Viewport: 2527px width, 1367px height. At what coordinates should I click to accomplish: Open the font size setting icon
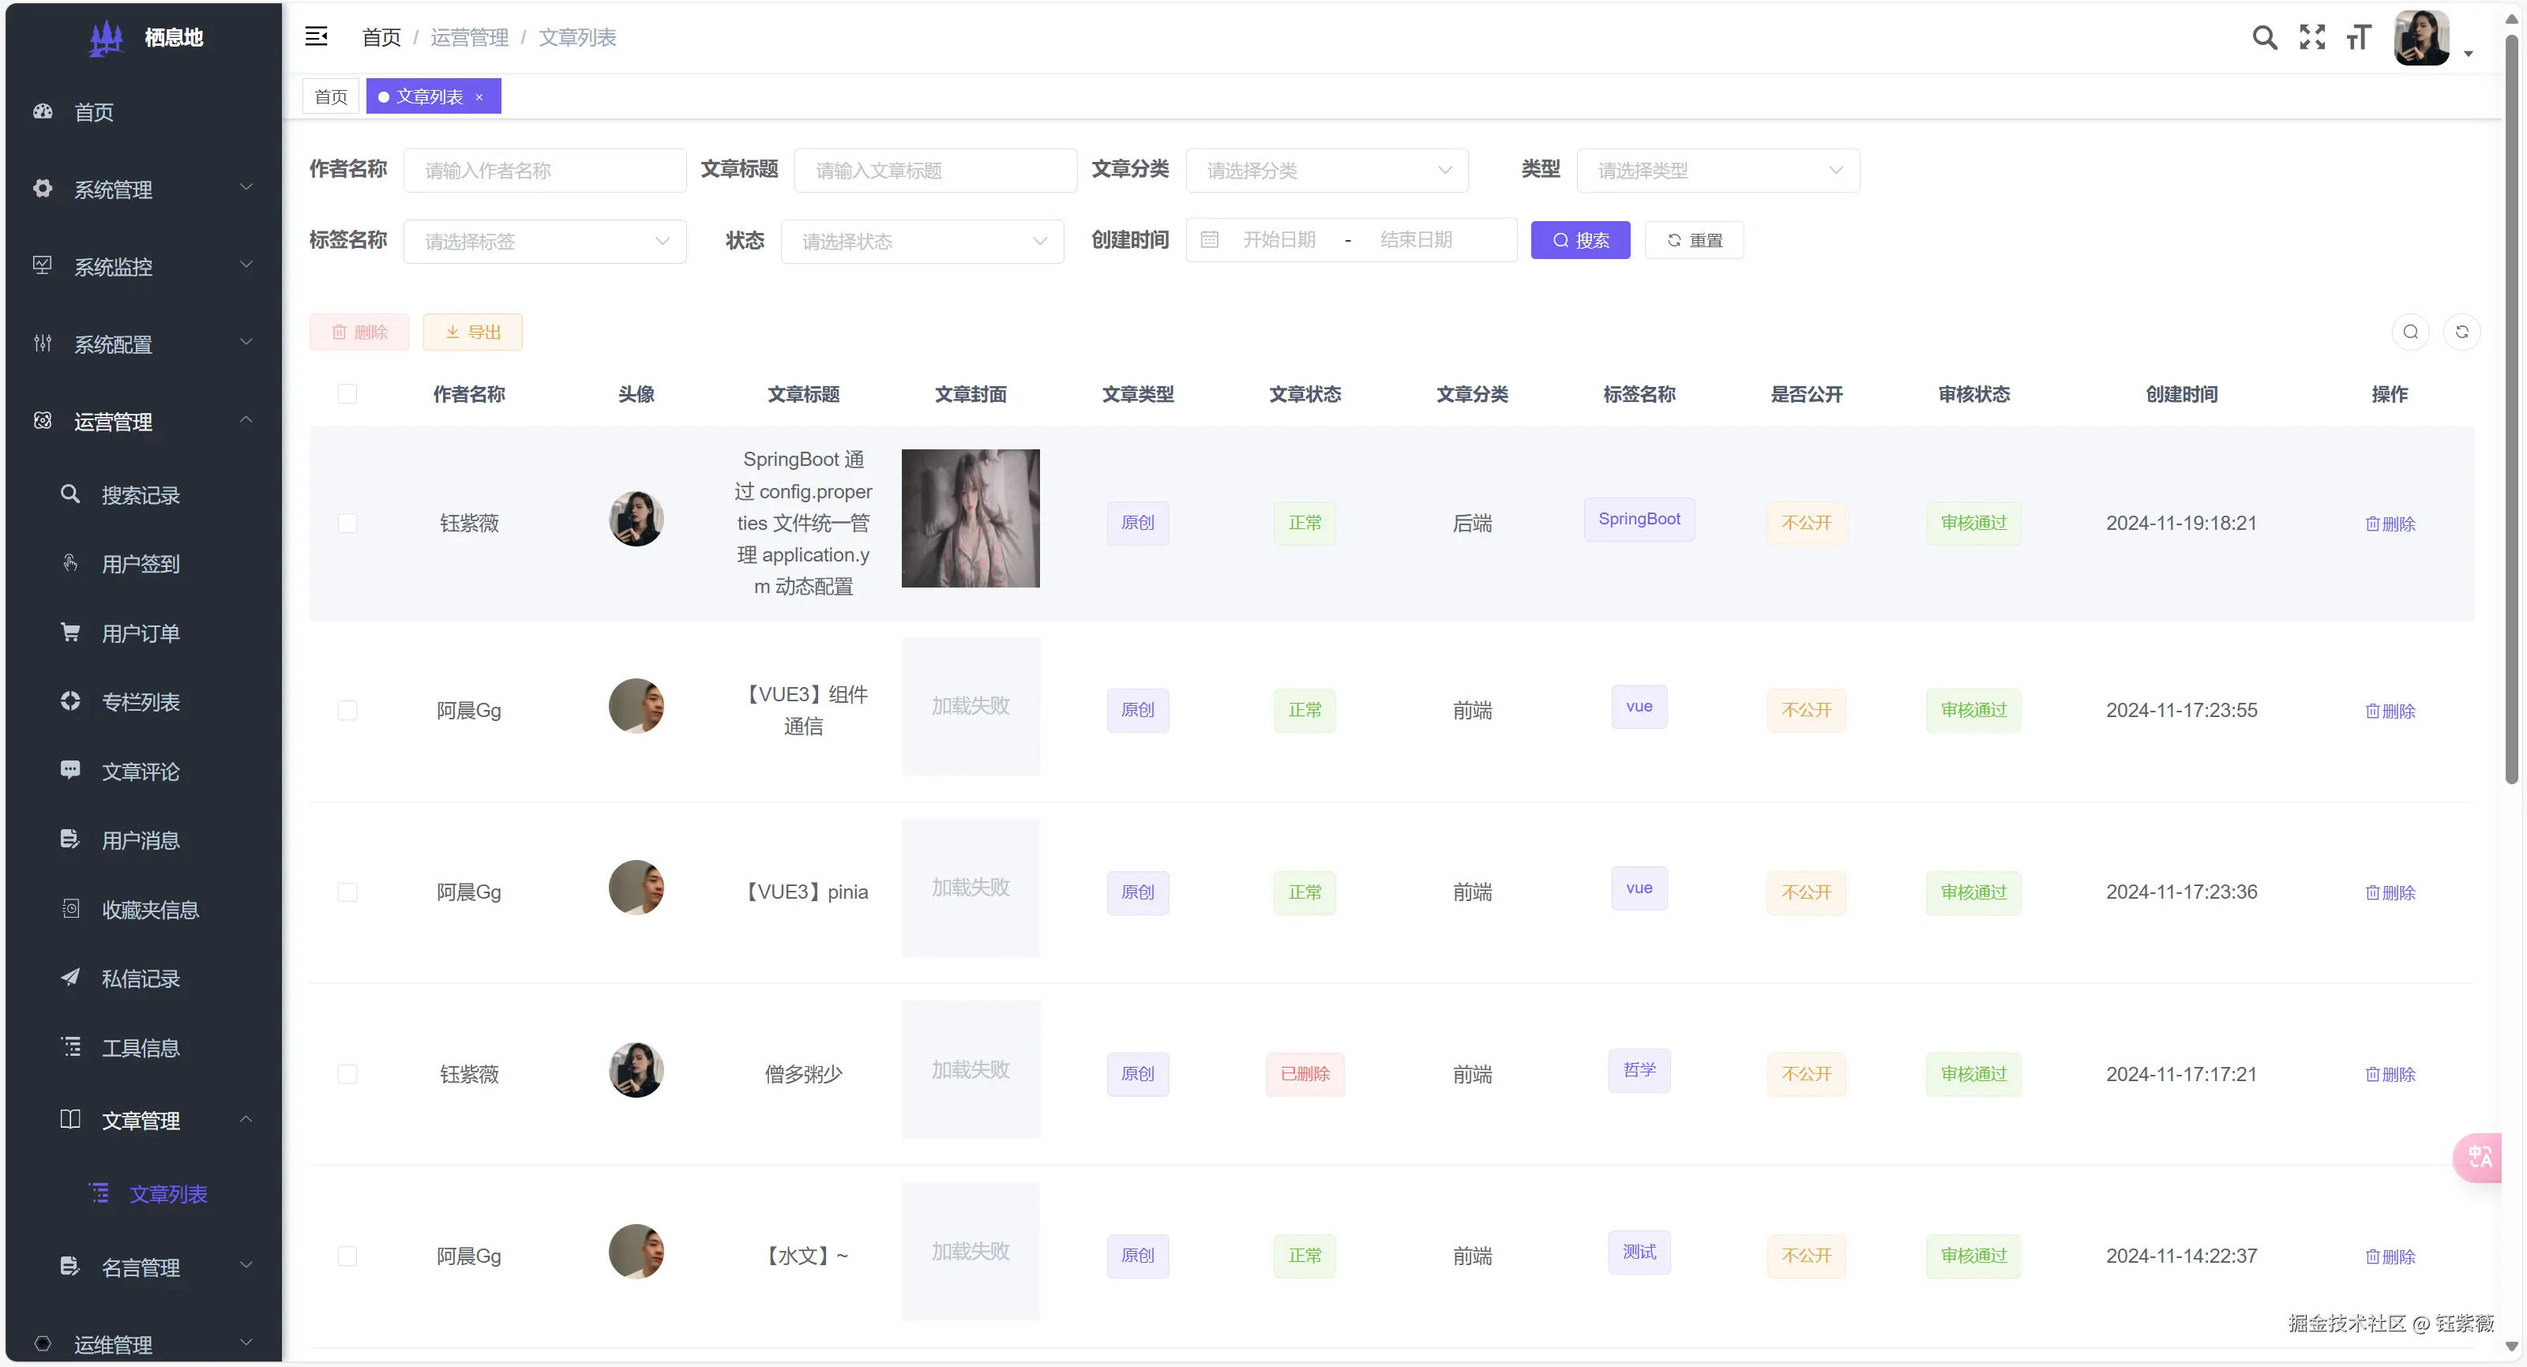point(2358,37)
